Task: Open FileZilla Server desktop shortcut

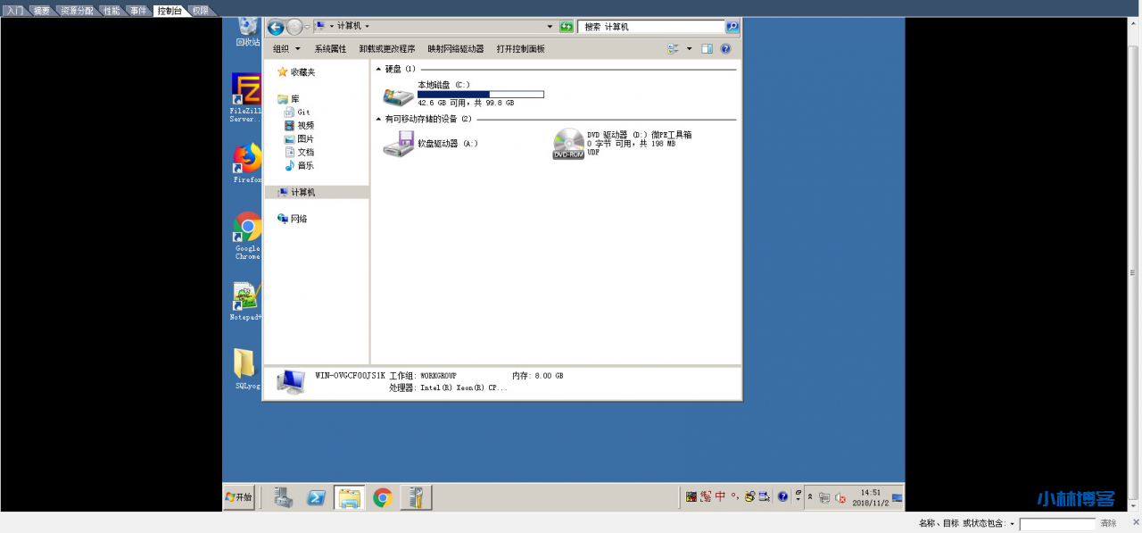Action: pos(245,90)
